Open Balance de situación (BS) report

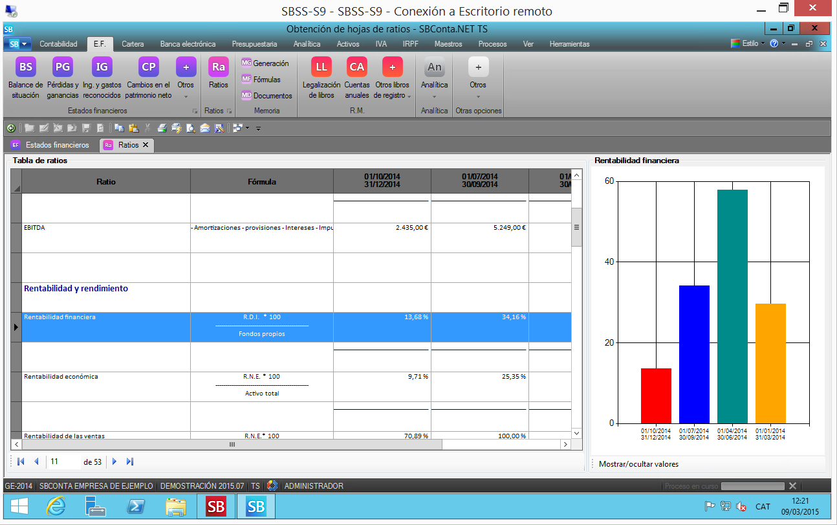click(x=25, y=67)
